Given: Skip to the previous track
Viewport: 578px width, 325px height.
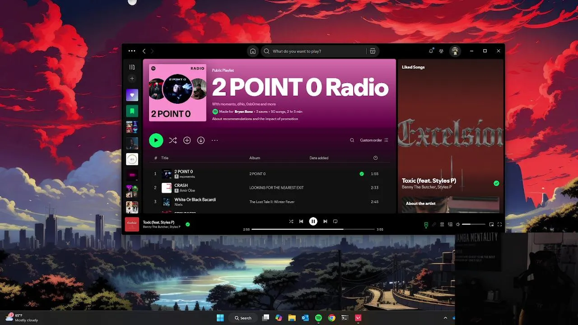Looking at the screenshot, I should tap(301, 221).
